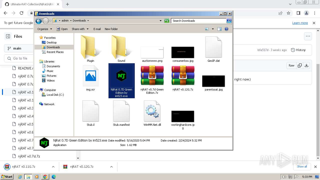
Task: Select Recent Places in Favorites
Action: point(55,52)
